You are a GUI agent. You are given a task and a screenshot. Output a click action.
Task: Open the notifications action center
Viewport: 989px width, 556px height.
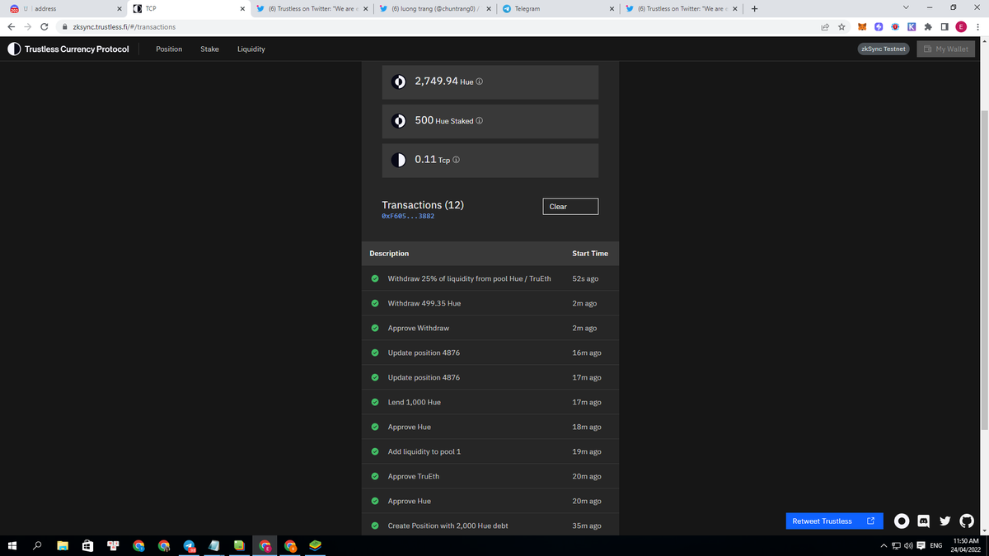coord(920,545)
